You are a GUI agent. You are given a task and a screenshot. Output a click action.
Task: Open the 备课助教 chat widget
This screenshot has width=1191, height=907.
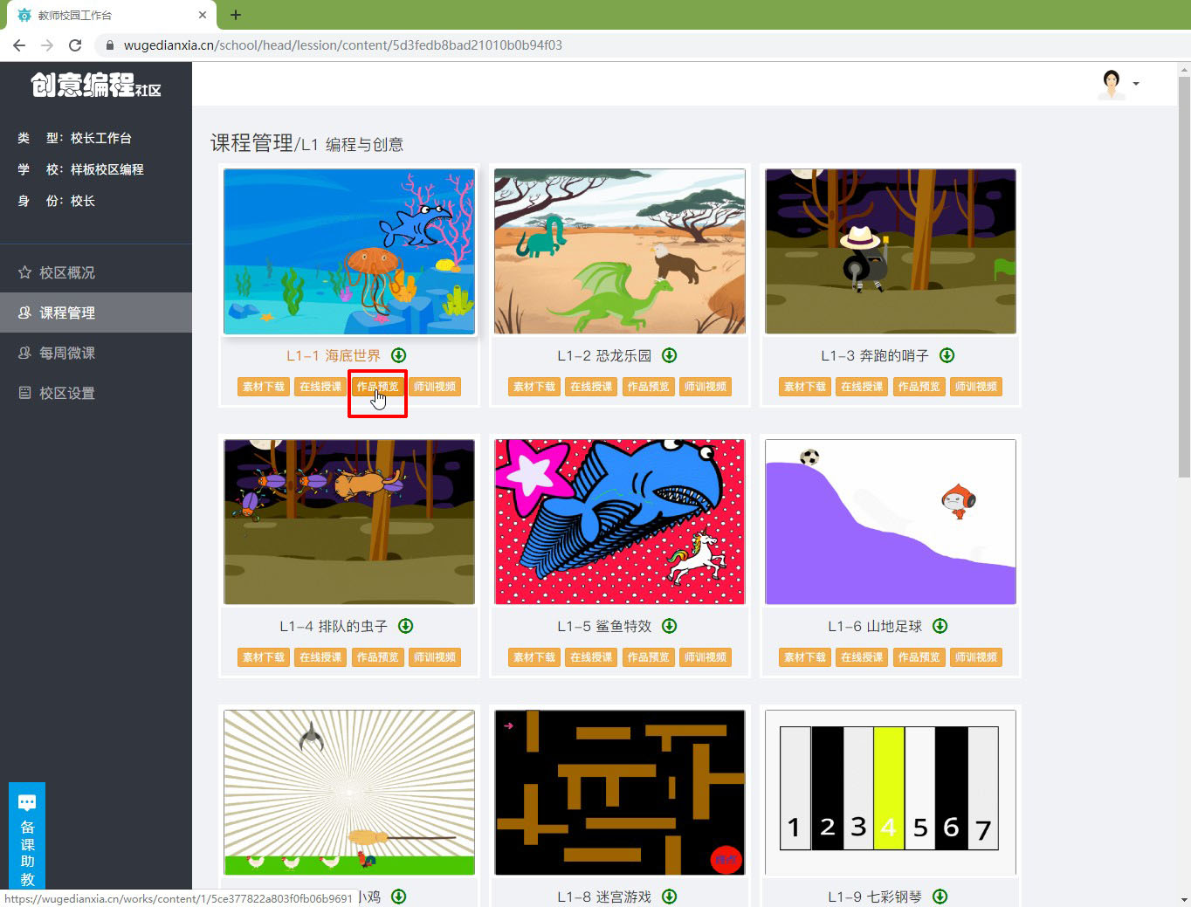[27, 835]
